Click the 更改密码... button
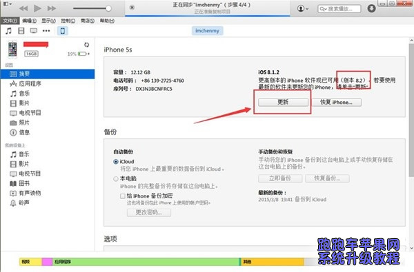Image resolution: width=414 pixels, height=272 pixels. [x=149, y=212]
